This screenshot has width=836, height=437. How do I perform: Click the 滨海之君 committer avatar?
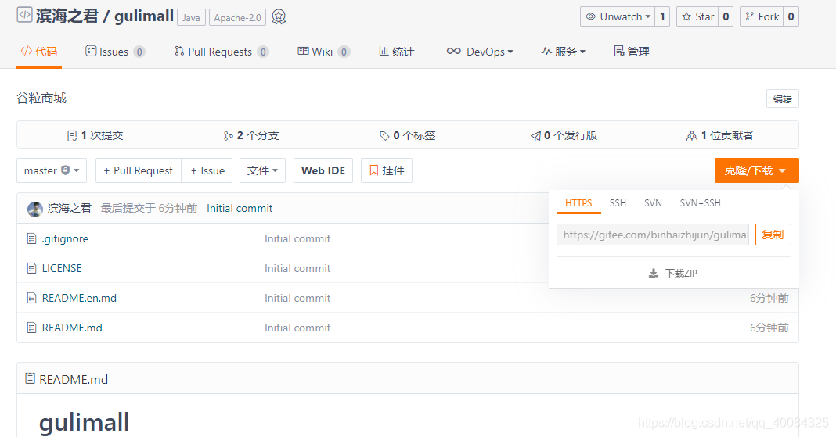(35, 210)
